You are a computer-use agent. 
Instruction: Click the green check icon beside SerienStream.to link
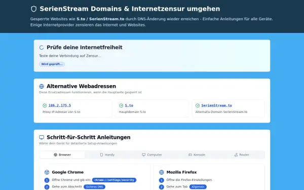pyautogui.click(x=198, y=105)
